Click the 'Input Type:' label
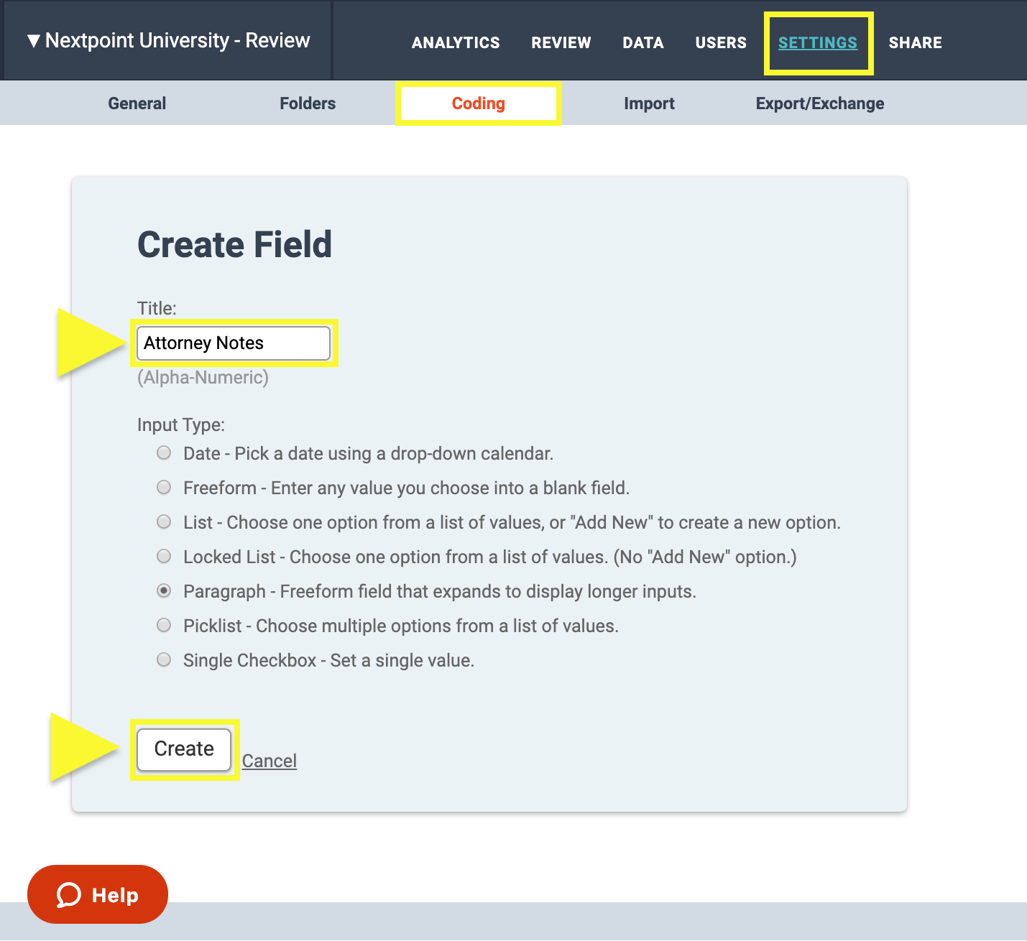Screen dimensions: 1027x941 click(x=181, y=425)
